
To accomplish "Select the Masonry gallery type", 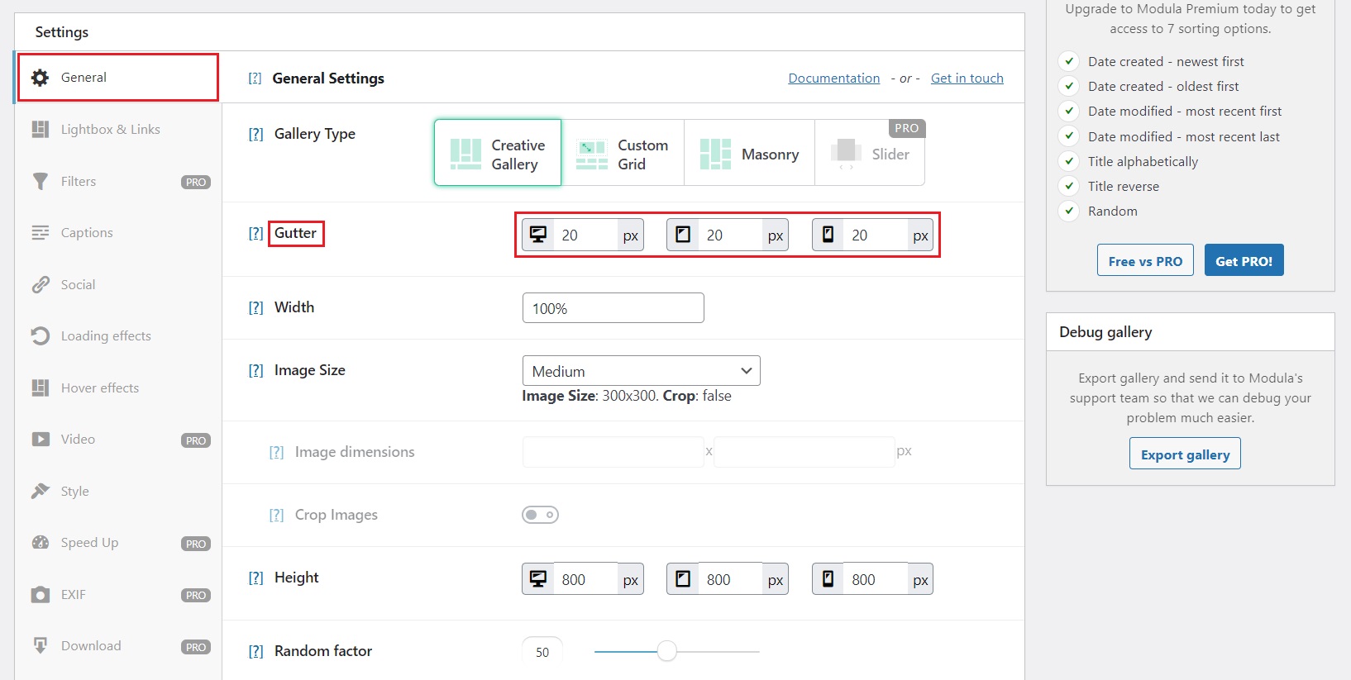I will coord(749,154).
